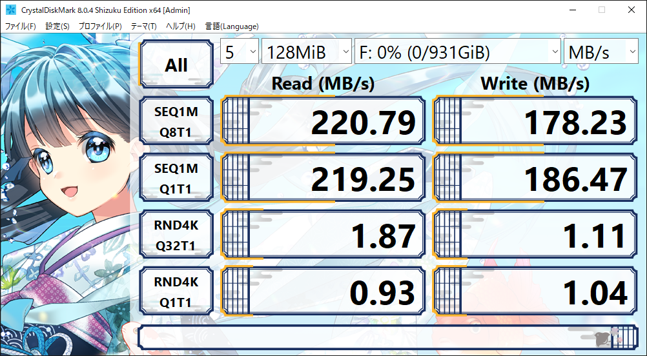Click the bottom comment input bar
The width and height of the screenshot is (647, 356).
coord(388,337)
